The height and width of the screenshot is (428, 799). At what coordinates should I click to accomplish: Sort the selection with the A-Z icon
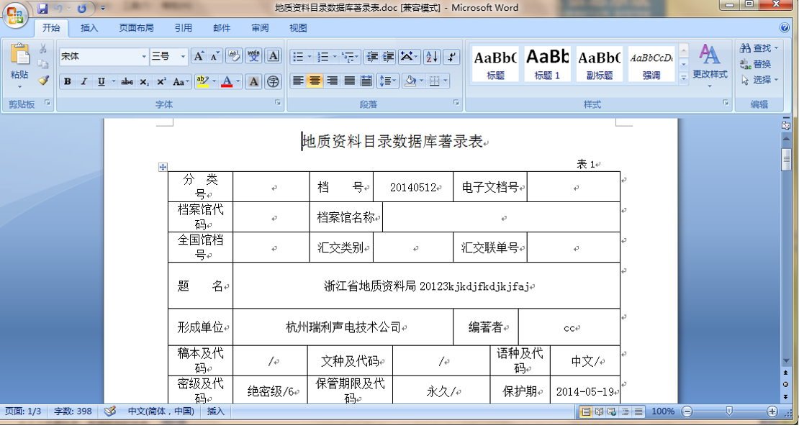pyautogui.click(x=432, y=57)
